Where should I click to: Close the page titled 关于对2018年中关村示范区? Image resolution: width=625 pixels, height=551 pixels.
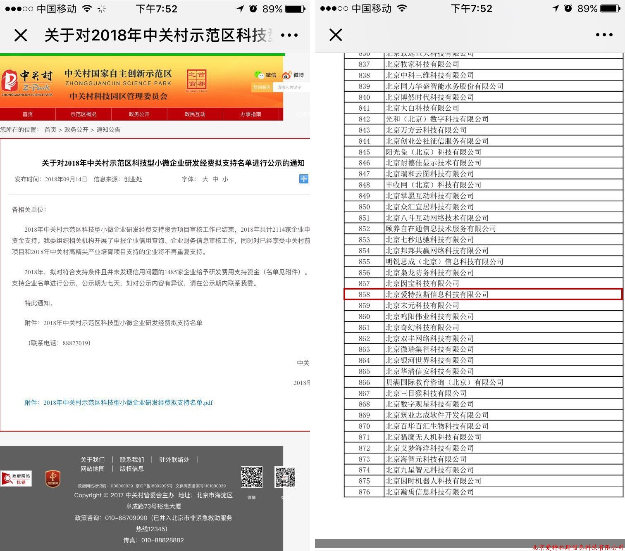21,36
